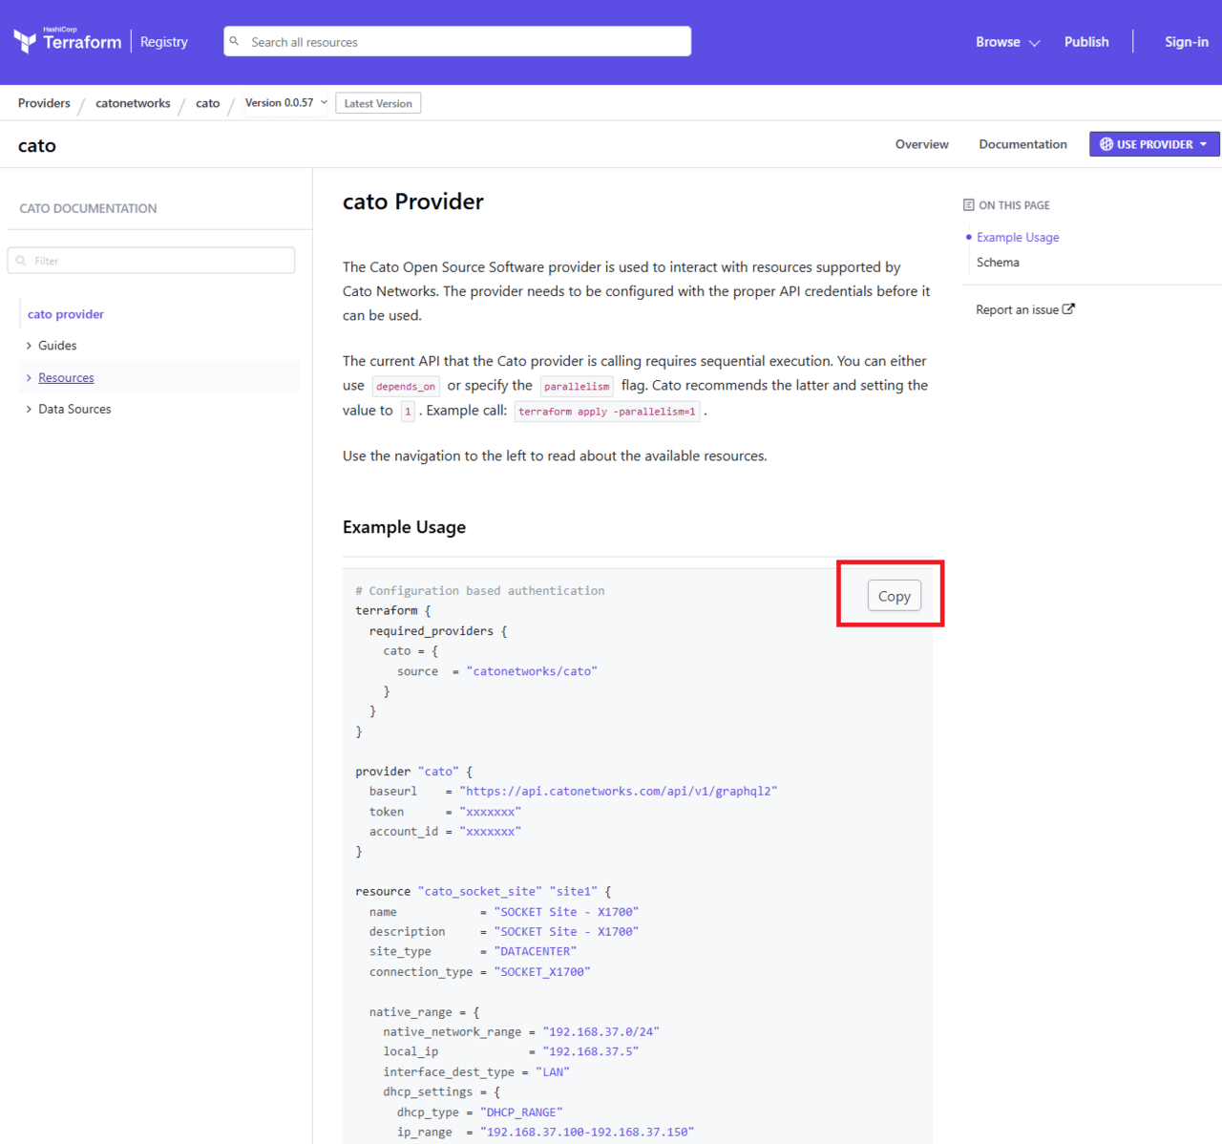
Task: Click the globe icon on Use Provider button
Action: pyautogui.click(x=1106, y=144)
